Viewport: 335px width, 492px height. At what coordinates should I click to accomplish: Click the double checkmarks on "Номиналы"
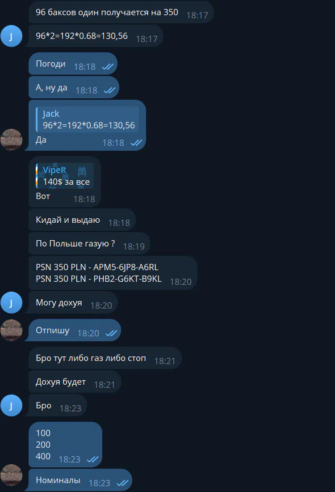(x=122, y=483)
